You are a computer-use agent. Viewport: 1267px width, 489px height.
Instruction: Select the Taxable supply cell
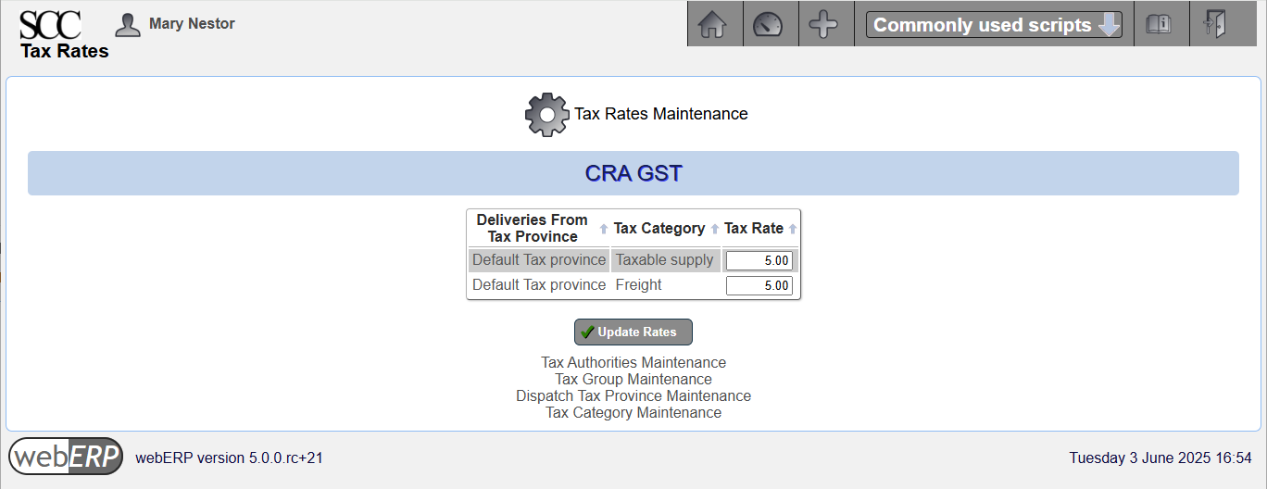click(x=665, y=260)
